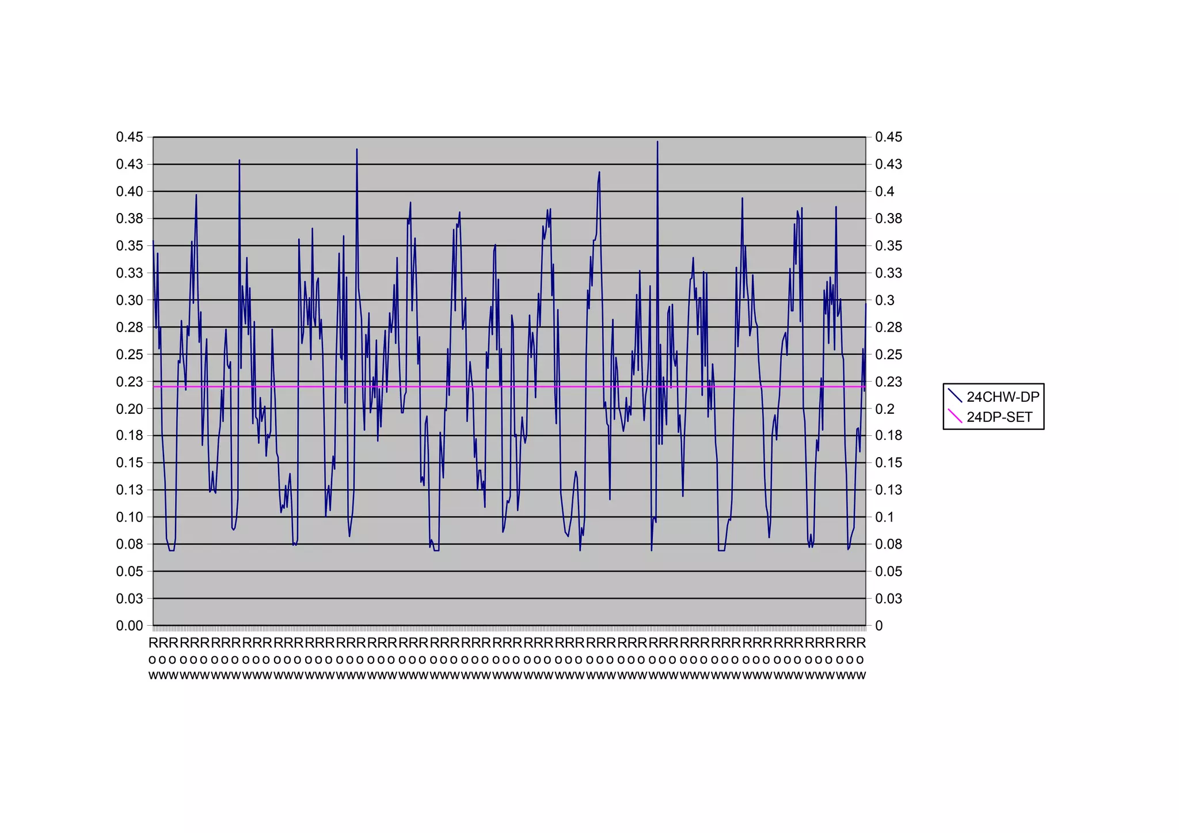Click the 24DP-SET legend label
This screenshot has height=833, width=1179.
click(x=999, y=417)
